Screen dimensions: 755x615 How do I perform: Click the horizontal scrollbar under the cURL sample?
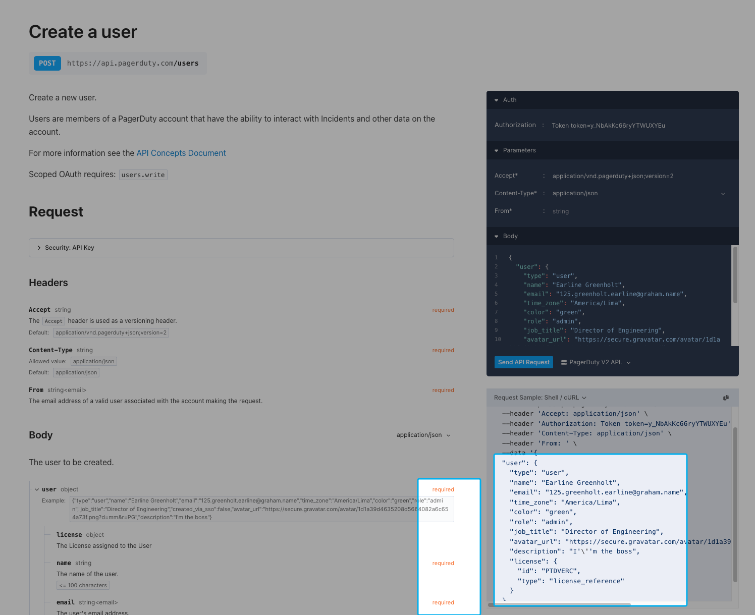click(560, 604)
